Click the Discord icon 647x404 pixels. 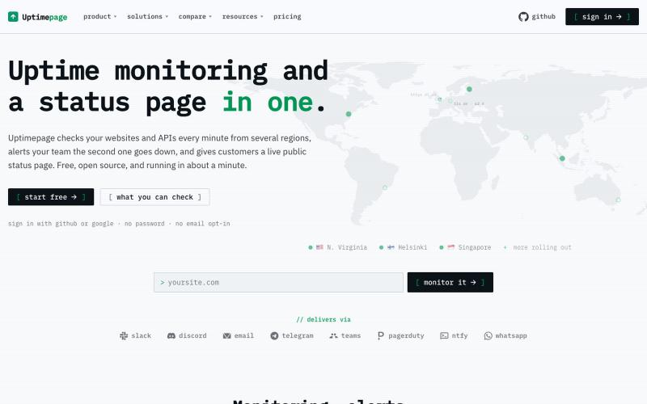tap(171, 335)
